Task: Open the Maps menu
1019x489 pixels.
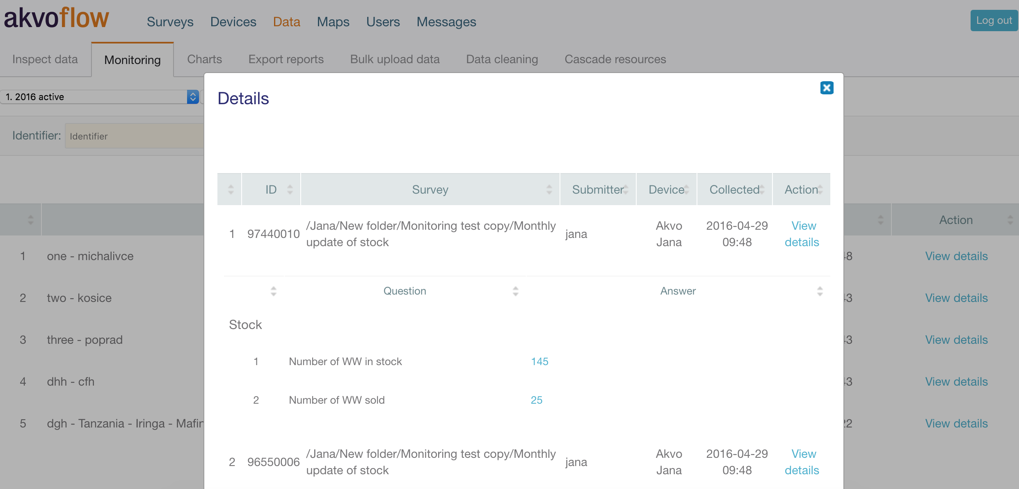Action: (x=333, y=22)
